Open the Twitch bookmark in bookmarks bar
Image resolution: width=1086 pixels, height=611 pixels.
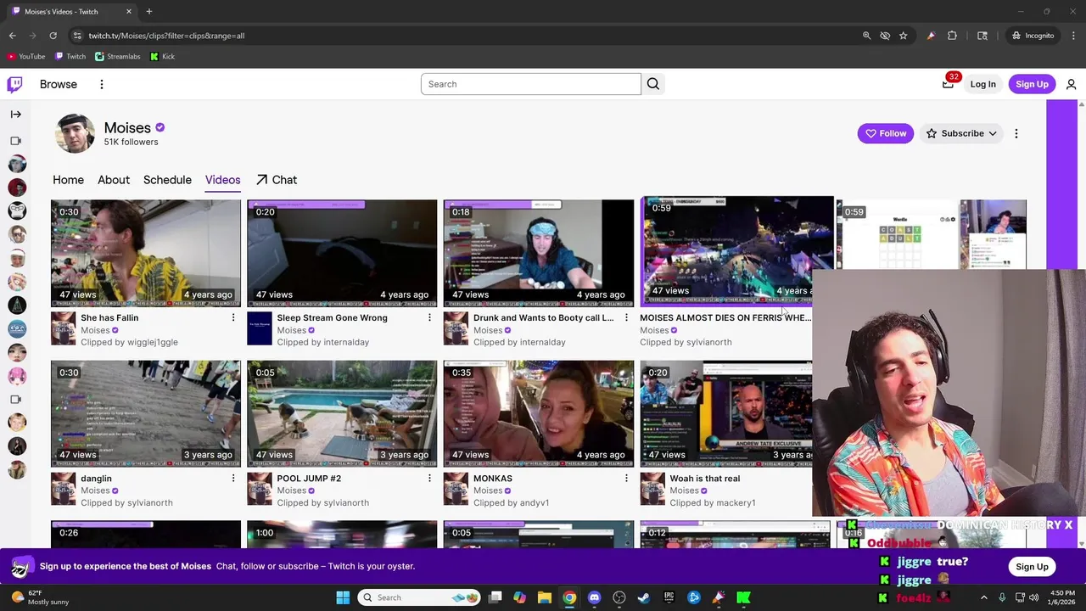click(x=70, y=57)
